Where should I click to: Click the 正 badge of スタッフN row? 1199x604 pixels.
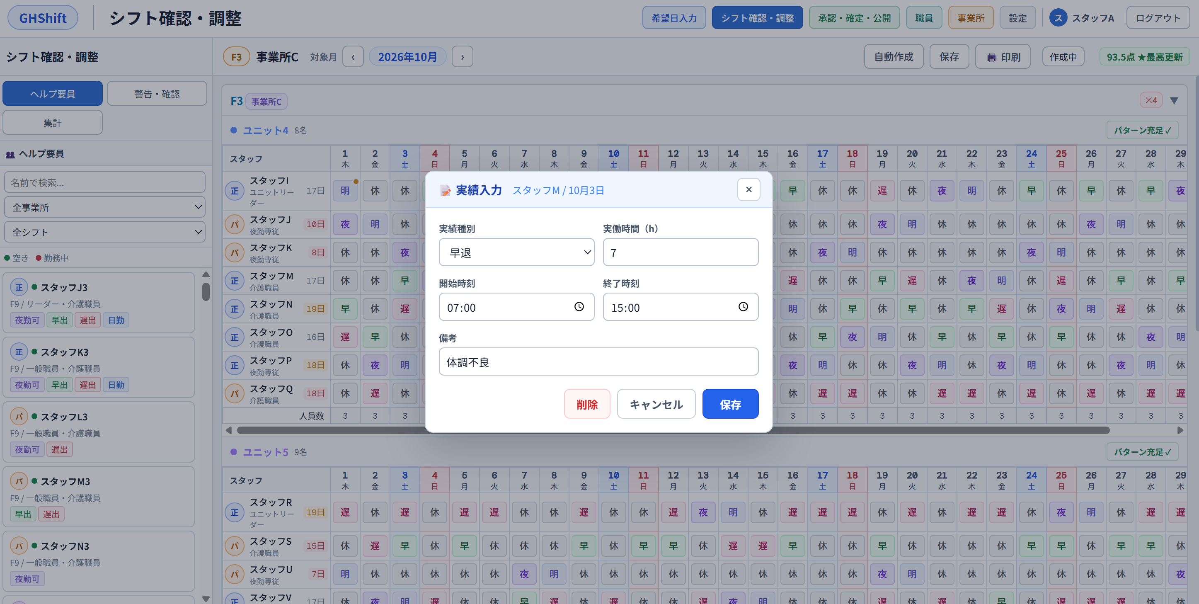pyautogui.click(x=235, y=309)
